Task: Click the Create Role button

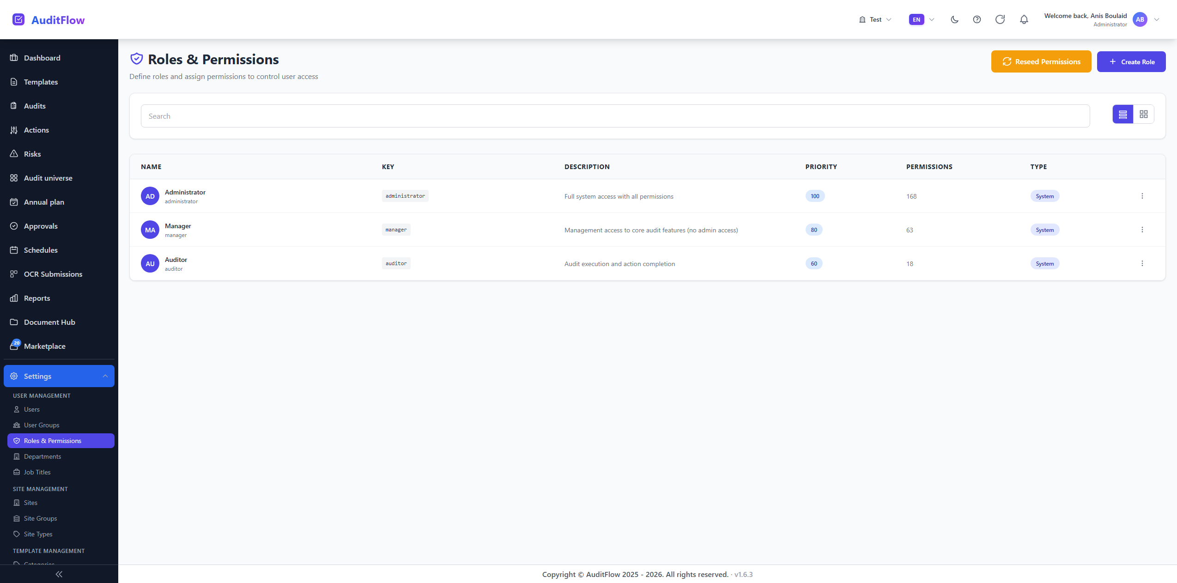Action: (1131, 61)
